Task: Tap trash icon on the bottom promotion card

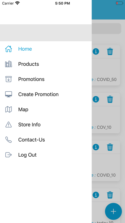Action: pyautogui.click(x=110, y=195)
